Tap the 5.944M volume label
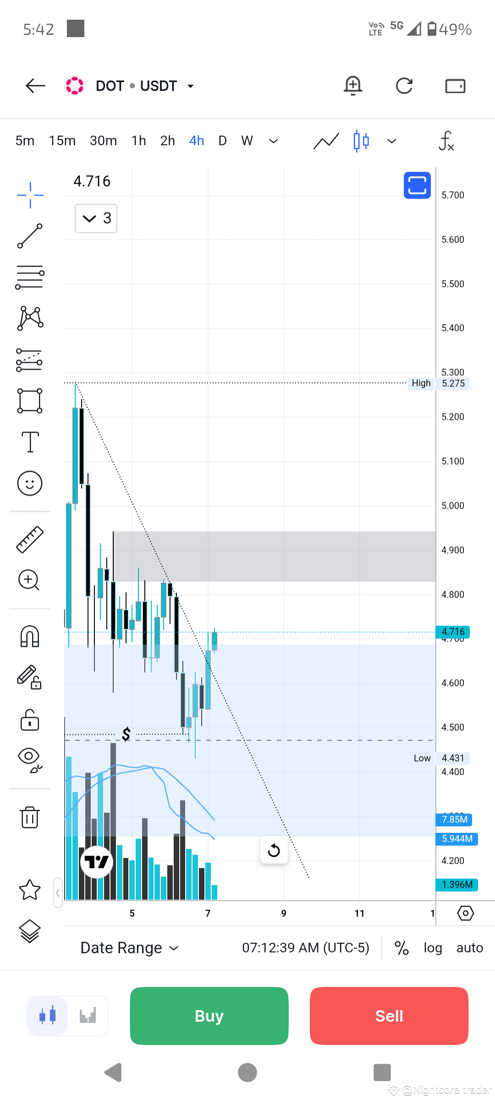The height and width of the screenshot is (1100, 495). coord(457,839)
